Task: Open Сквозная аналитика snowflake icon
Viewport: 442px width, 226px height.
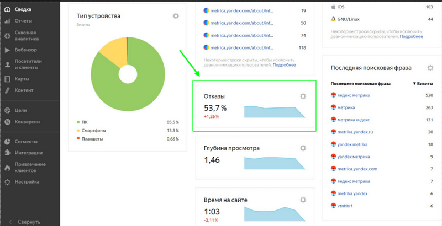Action: (8, 36)
